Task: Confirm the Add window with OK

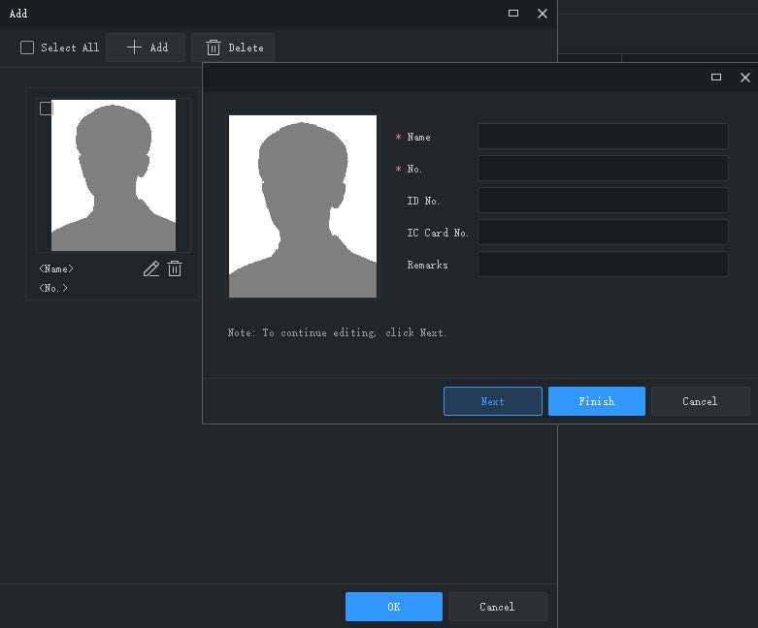Action: pyautogui.click(x=393, y=607)
